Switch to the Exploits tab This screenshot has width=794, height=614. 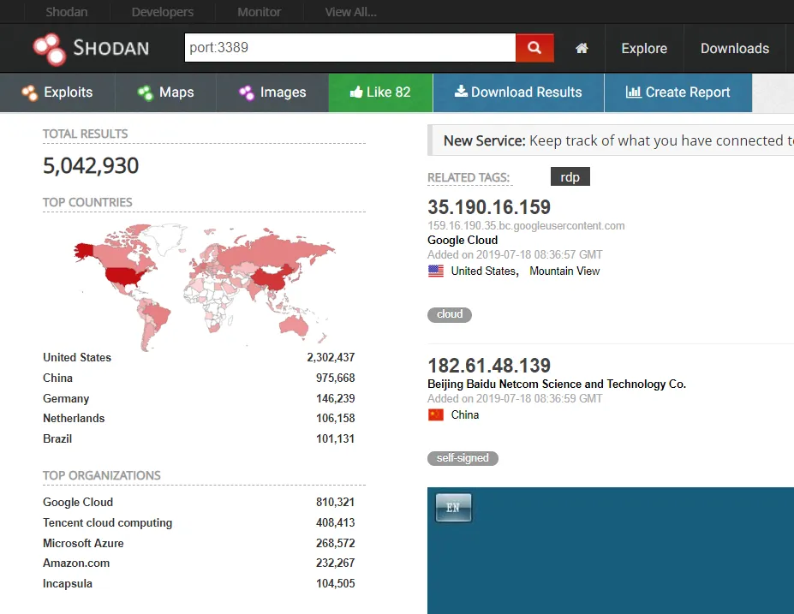57,92
